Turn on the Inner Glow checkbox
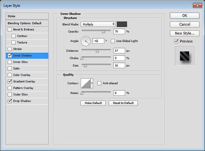The image size is (205, 151). [10, 62]
